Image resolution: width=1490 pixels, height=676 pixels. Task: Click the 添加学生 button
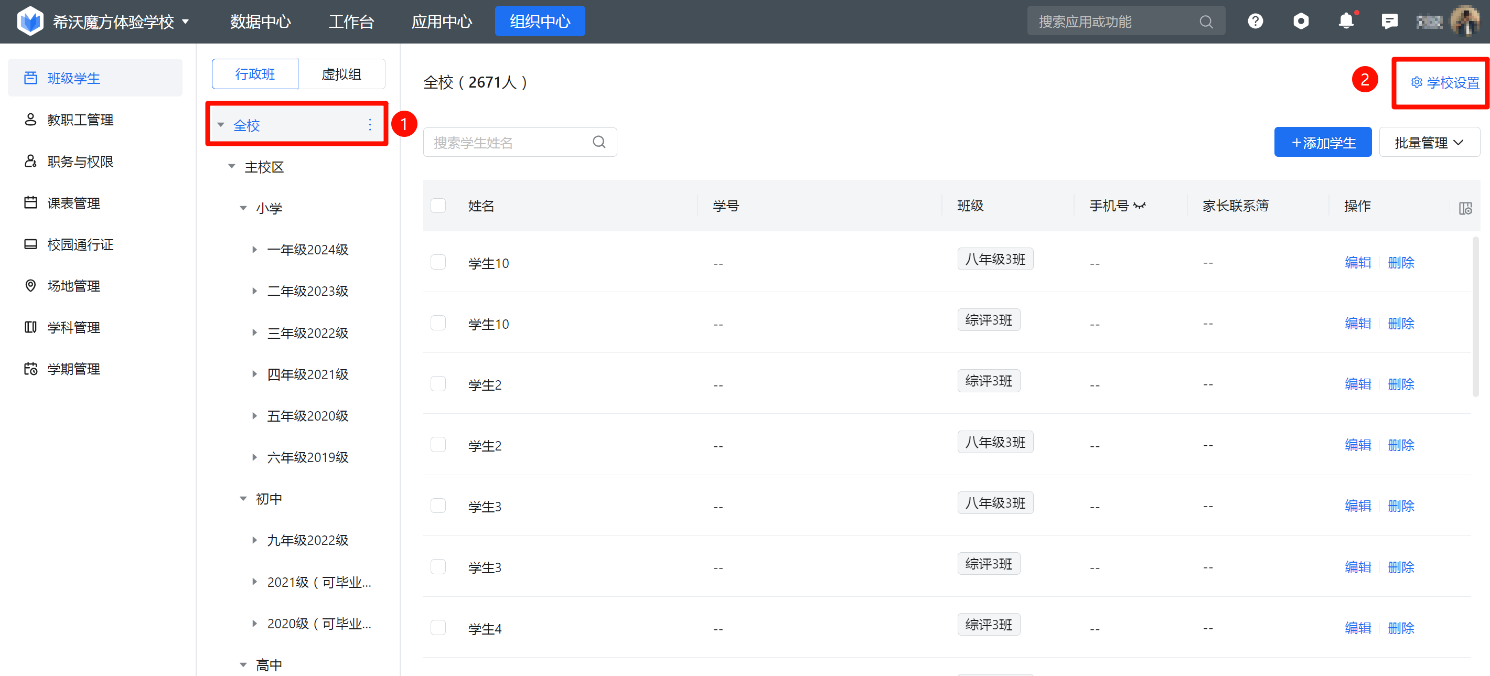tap(1323, 142)
